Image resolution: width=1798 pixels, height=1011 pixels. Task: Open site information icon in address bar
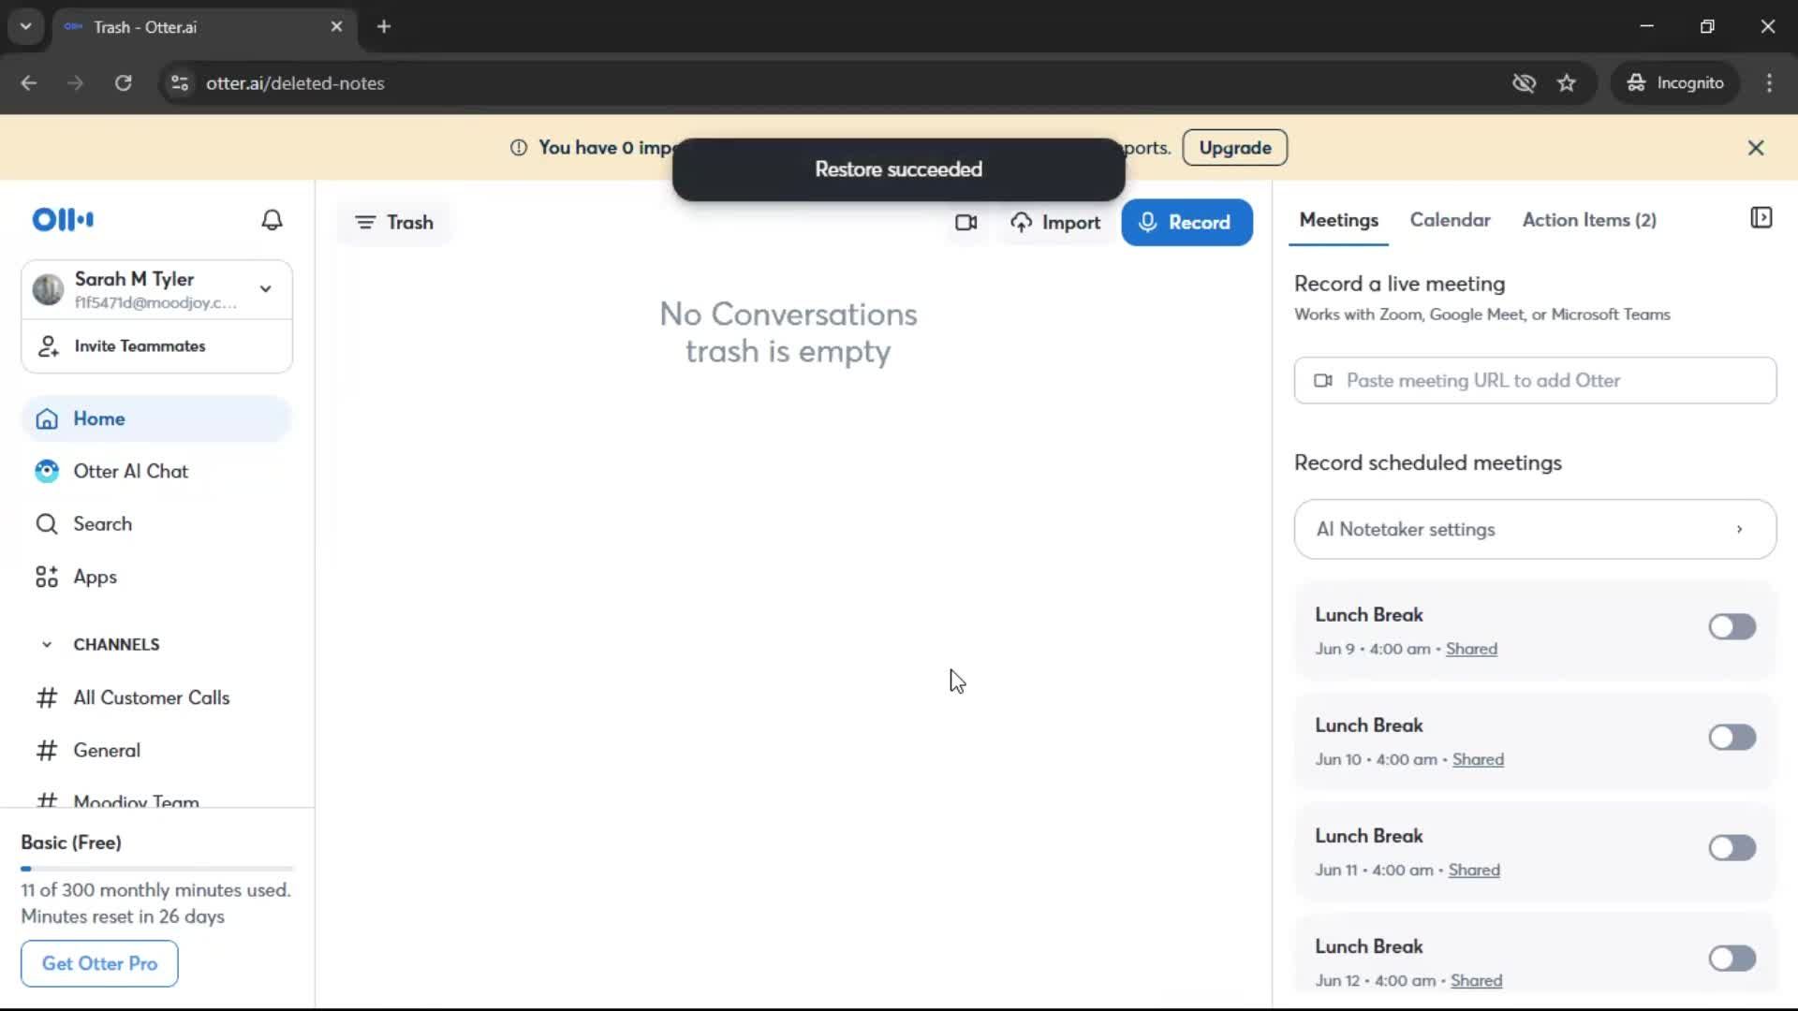pos(180,83)
